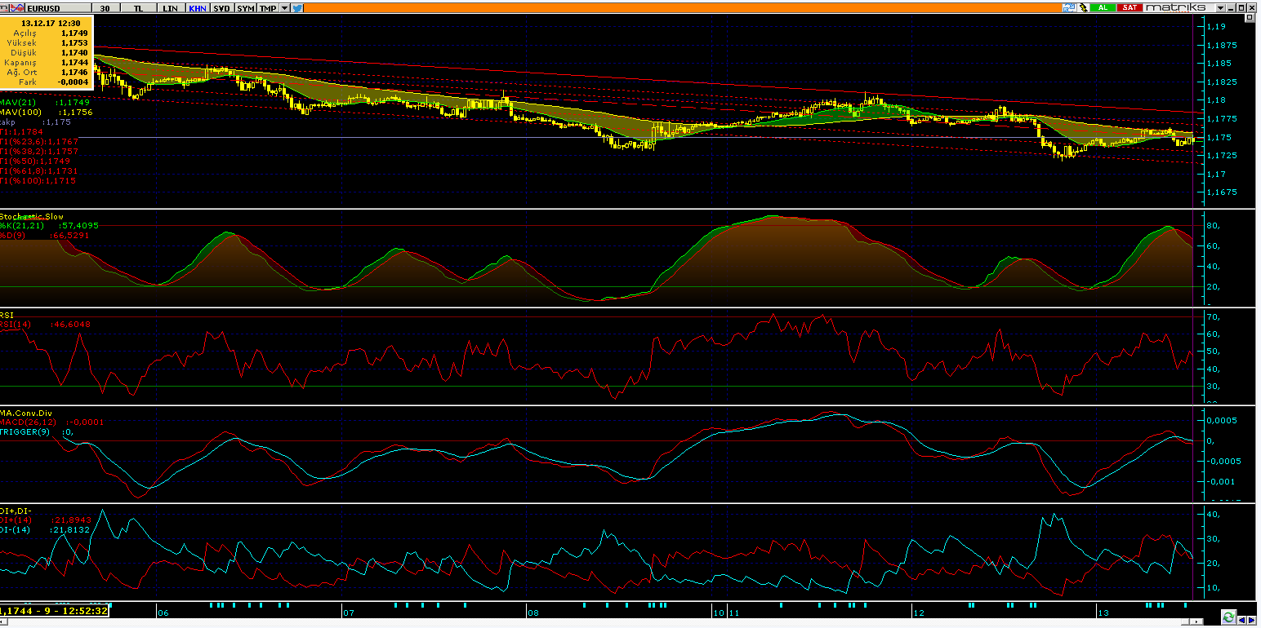Click the red SAT sell button
The width and height of the screenshot is (1261, 628).
tap(1130, 7)
